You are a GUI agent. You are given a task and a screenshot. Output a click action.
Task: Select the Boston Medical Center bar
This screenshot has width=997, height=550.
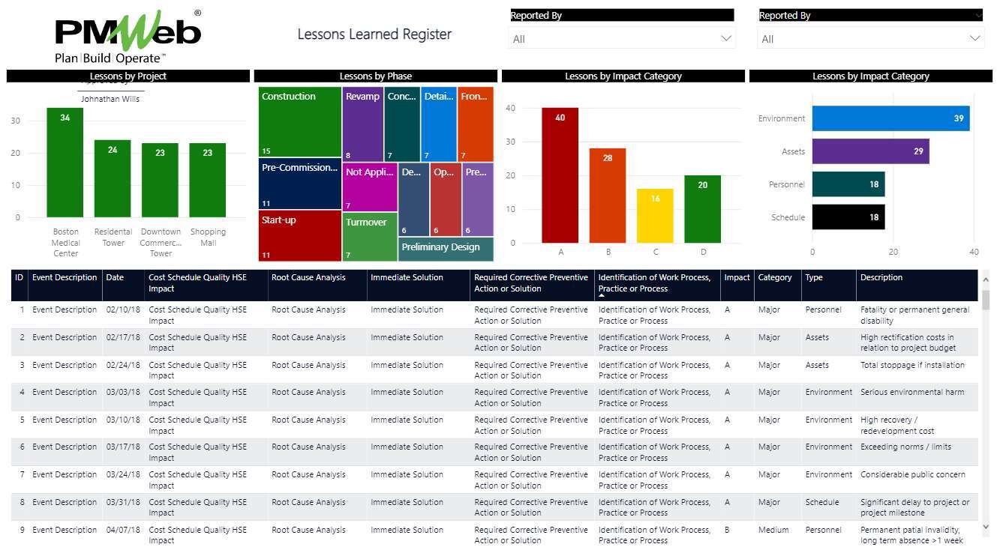pyautogui.click(x=65, y=163)
